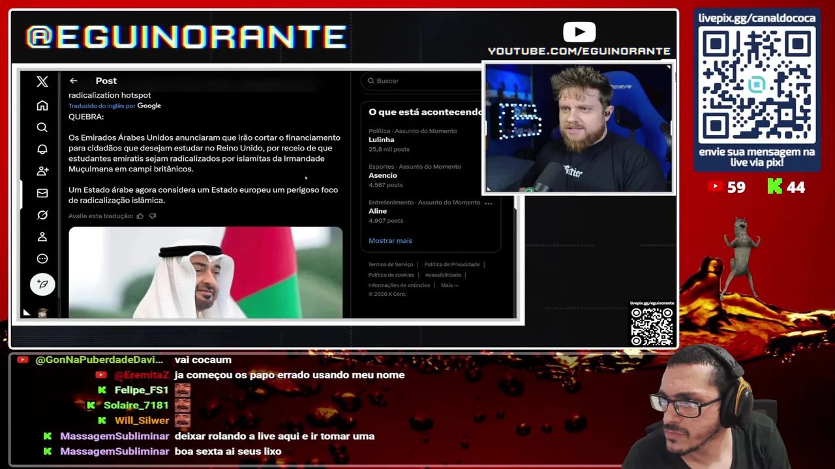Open Termos de Serviço link

[x=390, y=264]
